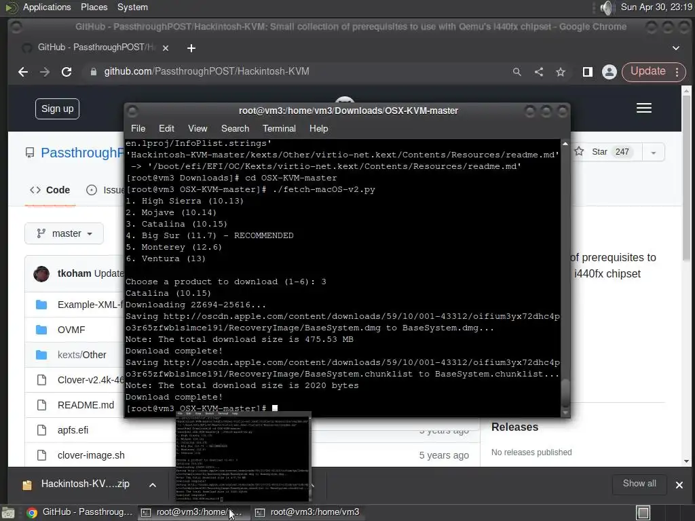Image resolution: width=695 pixels, height=521 pixels.
Task: Open terminal File menu
Action: click(x=138, y=128)
